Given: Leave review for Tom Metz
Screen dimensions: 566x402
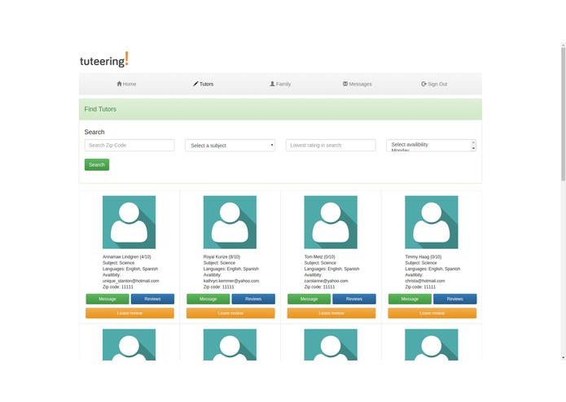Looking at the screenshot, I should 331,313.
